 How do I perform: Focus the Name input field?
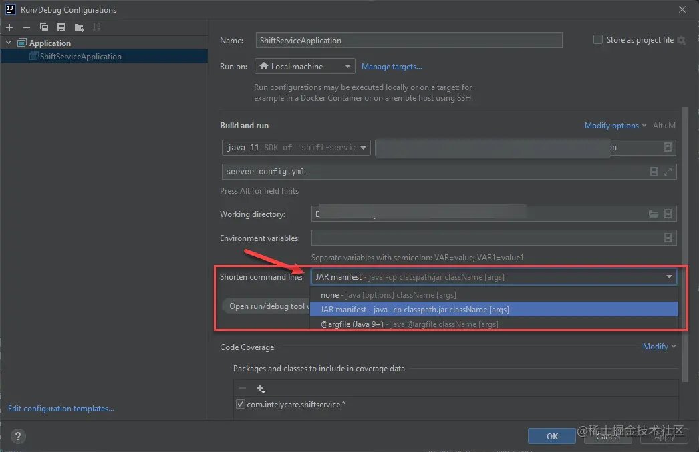pyautogui.click(x=409, y=40)
